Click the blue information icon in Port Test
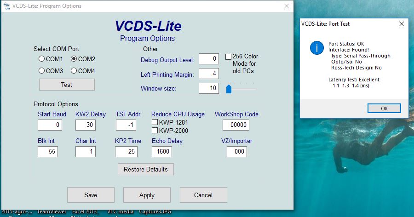414x217 pixels. (316, 48)
